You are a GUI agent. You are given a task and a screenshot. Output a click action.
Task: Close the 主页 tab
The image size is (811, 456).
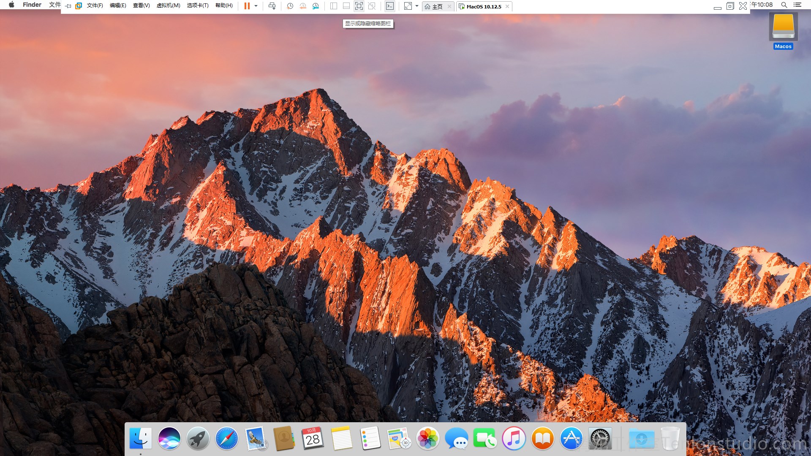(449, 6)
